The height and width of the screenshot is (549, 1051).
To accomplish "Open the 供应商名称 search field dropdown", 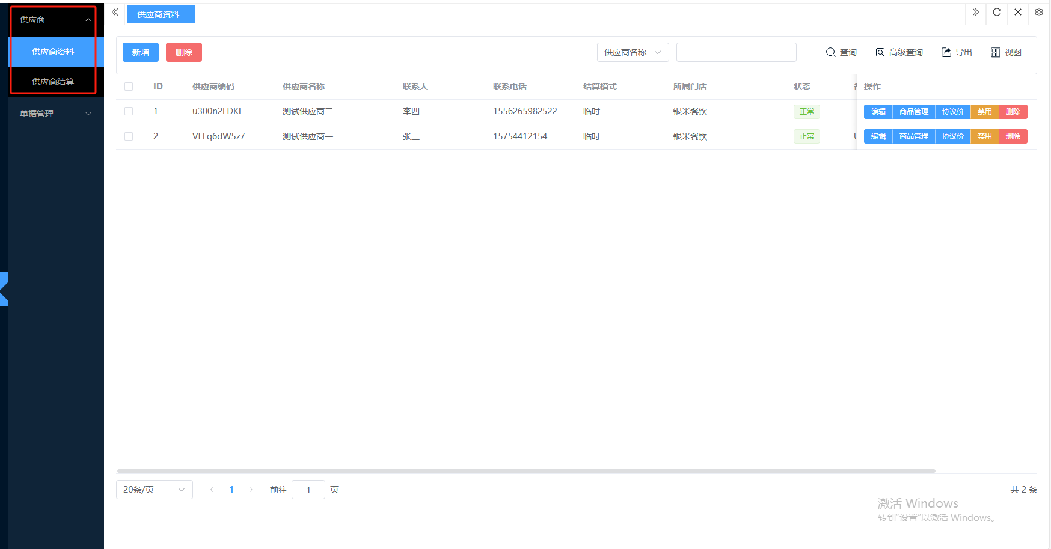I will pos(633,53).
